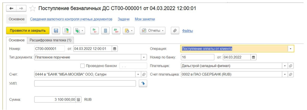Viewport: 307px width, 110px height.
Task: Open calendar for document date 04.03.2022 12:00:01
Action: (x=115, y=49)
